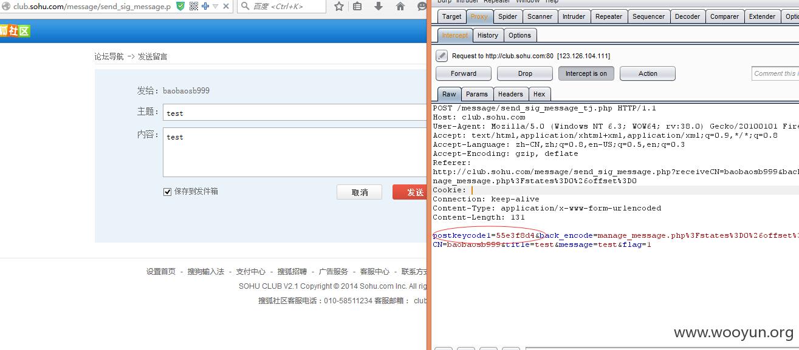This screenshot has width=799, height=350.
Task: Click the 取消 cancel button
Action: coord(359,192)
